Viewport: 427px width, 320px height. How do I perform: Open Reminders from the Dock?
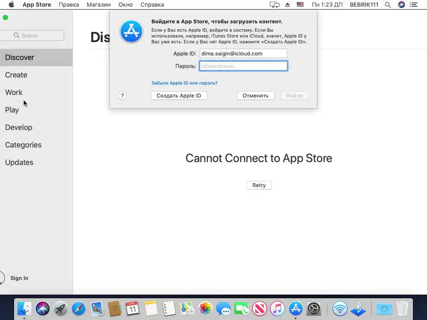169,309
